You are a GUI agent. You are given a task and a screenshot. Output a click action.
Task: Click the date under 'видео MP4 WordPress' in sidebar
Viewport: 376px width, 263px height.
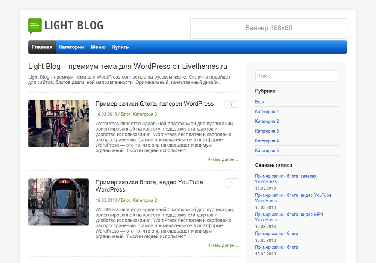pos(265,227)
